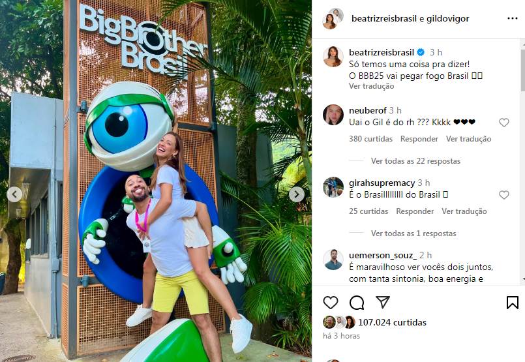
Task: Translate the caption with Ver tradução
Action: click(x=371, y=86)
